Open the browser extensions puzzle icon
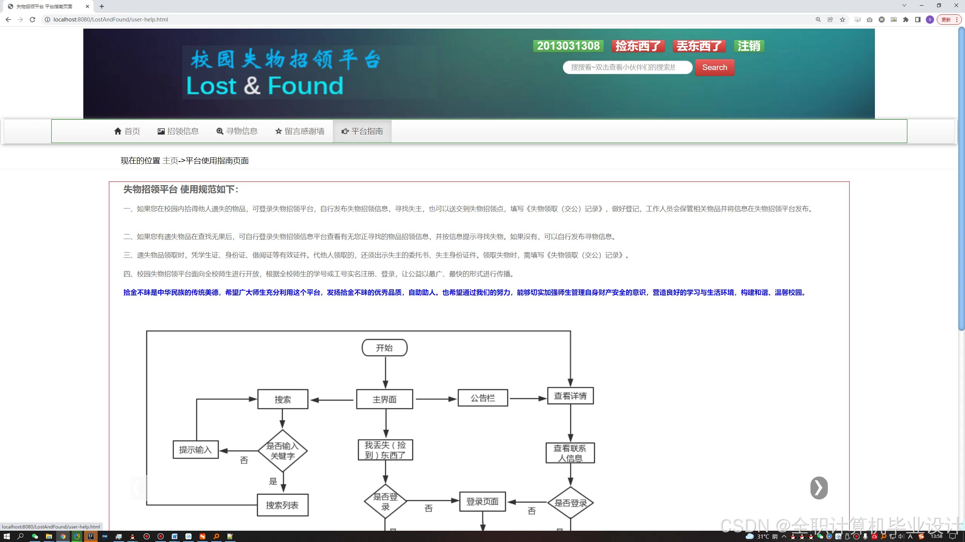 906,20
